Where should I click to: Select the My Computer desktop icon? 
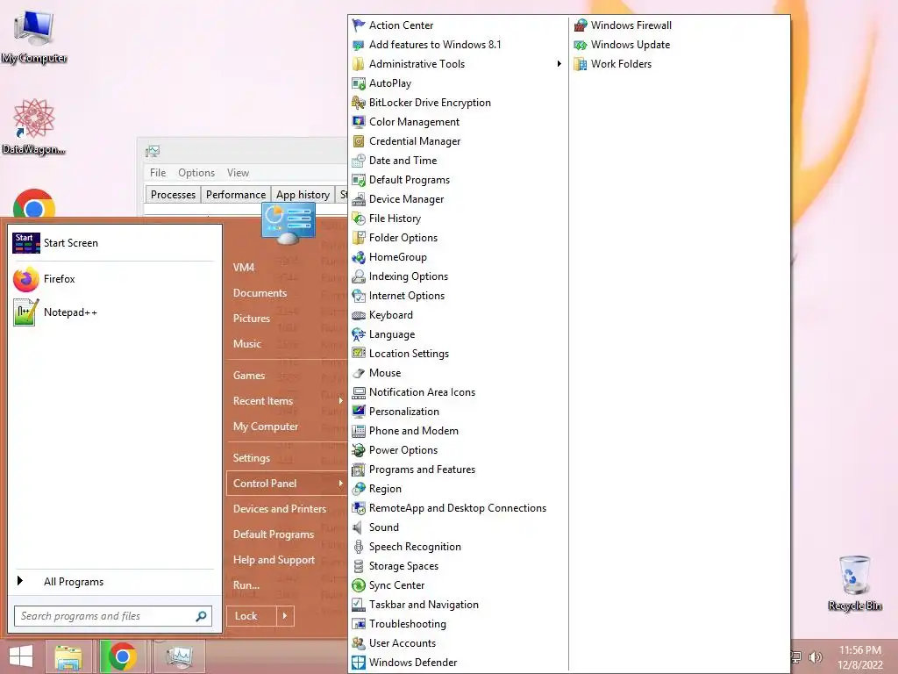coord(34,36)
